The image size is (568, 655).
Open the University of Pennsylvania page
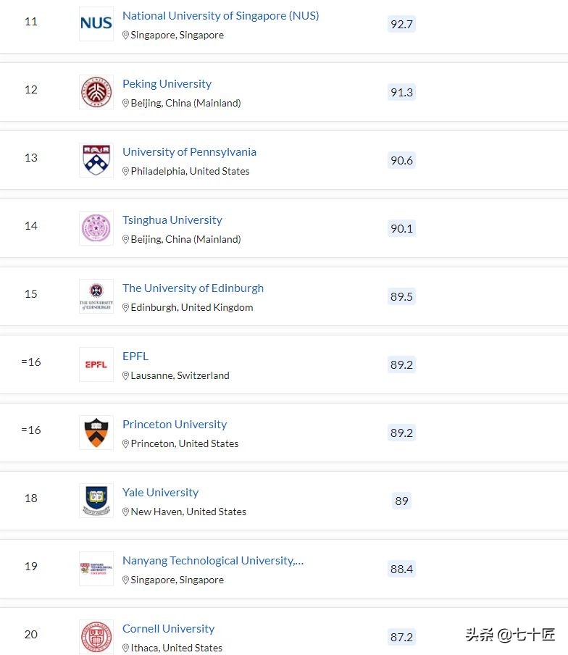click(x=189, y=152)
